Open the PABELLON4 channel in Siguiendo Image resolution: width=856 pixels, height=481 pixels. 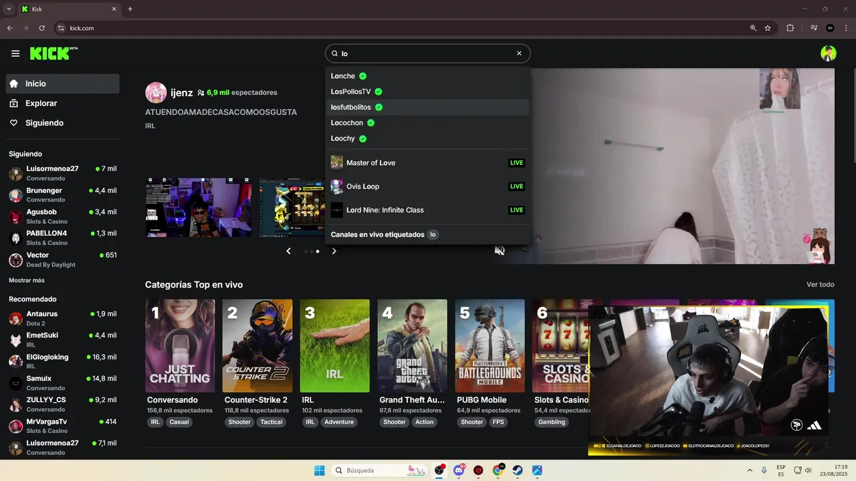[x=63, y=238]
